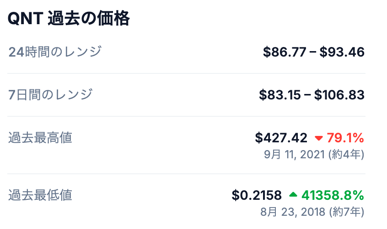Click the red down arrow beside 79.1%
Viewport: 387px width, 229px height.
319,138
